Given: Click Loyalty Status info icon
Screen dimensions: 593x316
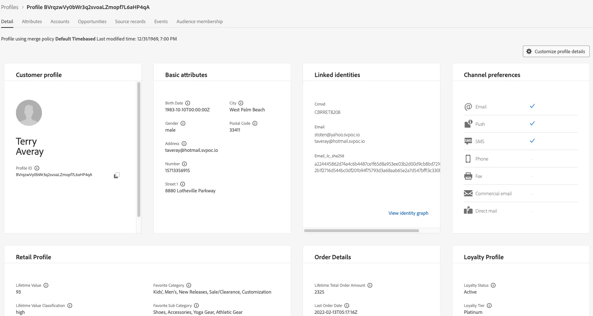Looking at the screenshot, I should click(x=493, y=285).
